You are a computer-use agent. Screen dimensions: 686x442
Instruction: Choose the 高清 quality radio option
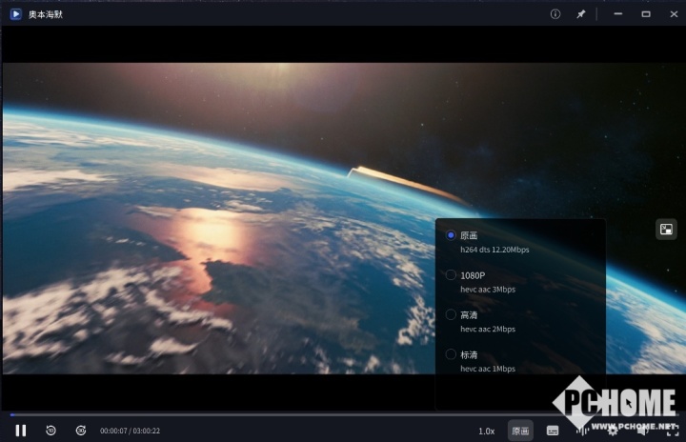[451, 314]
